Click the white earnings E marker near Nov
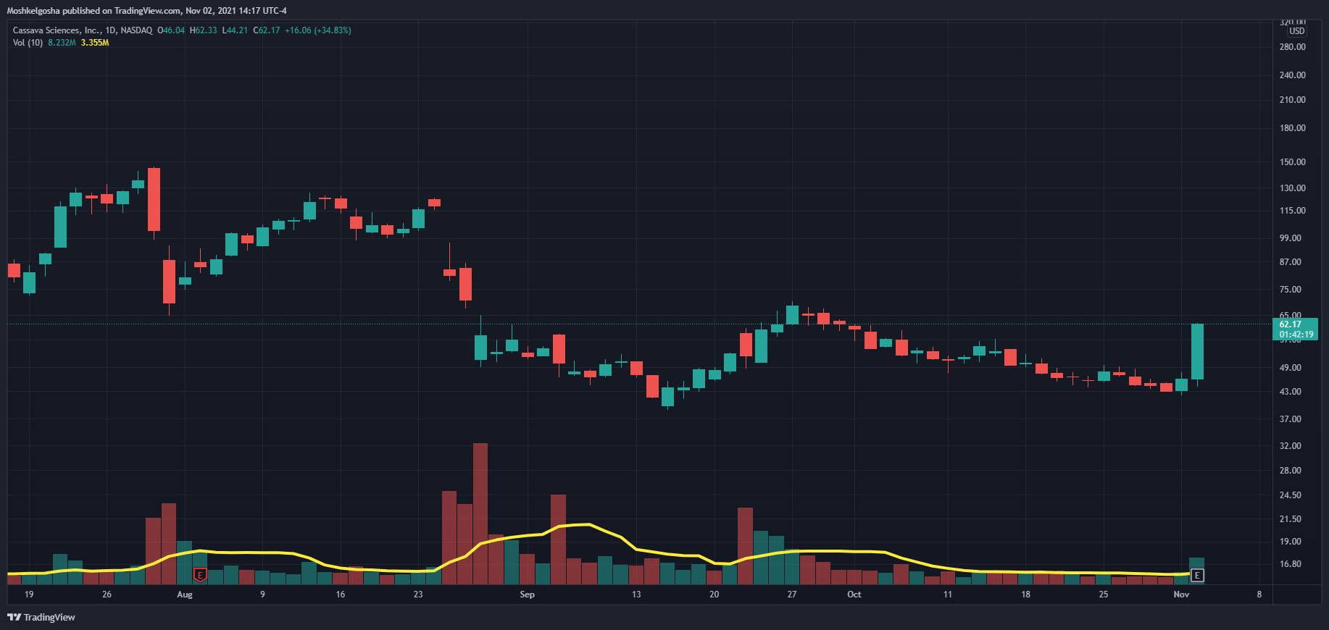Screen dimensions: 1329x630 [1197, 576]
